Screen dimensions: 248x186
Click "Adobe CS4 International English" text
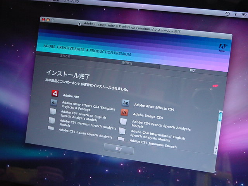(158, 134)
